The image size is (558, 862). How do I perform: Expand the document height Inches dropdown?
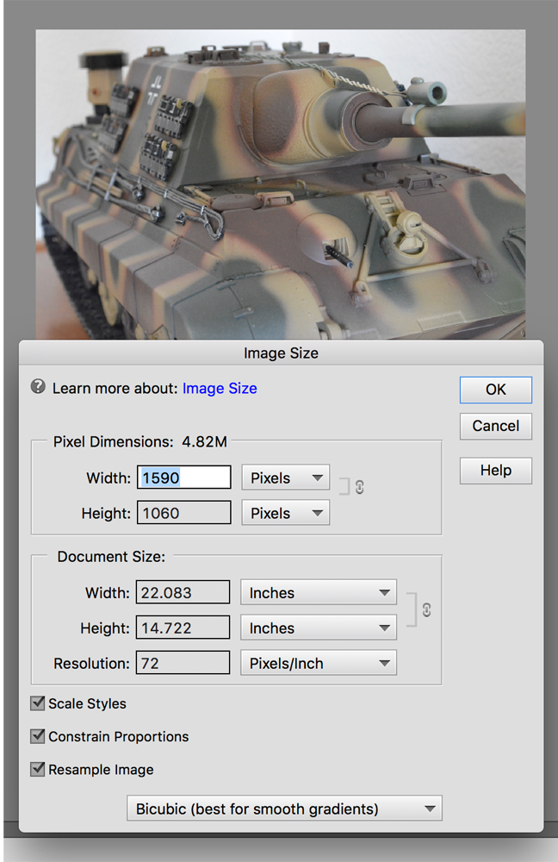[x=318, y=628]
